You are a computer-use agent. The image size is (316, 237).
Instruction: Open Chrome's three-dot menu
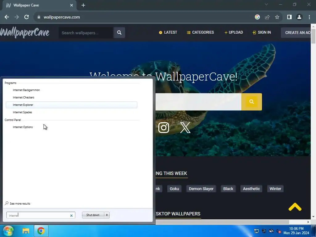point(309,17)
